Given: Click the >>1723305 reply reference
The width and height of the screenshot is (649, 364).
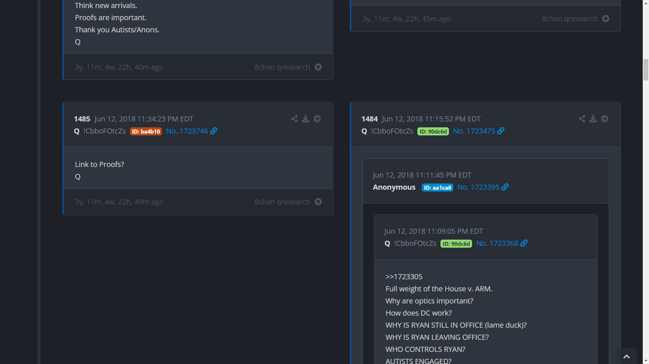Looking at the screenshot, I should pyautogui.click(x=404, y=277).
